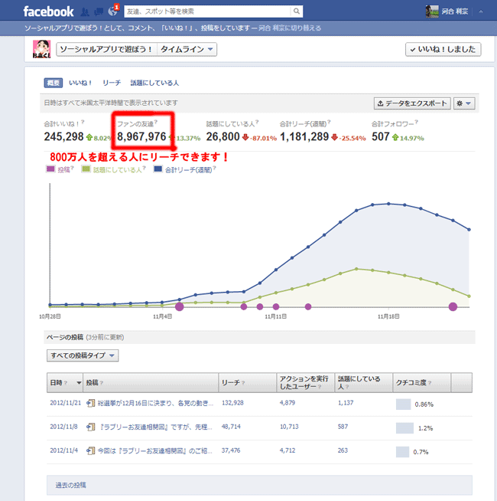The width and height of the screenshot is (497, 501).
Task: Click the 1,181,289 weekly reach value
Action: coord(304,137)
